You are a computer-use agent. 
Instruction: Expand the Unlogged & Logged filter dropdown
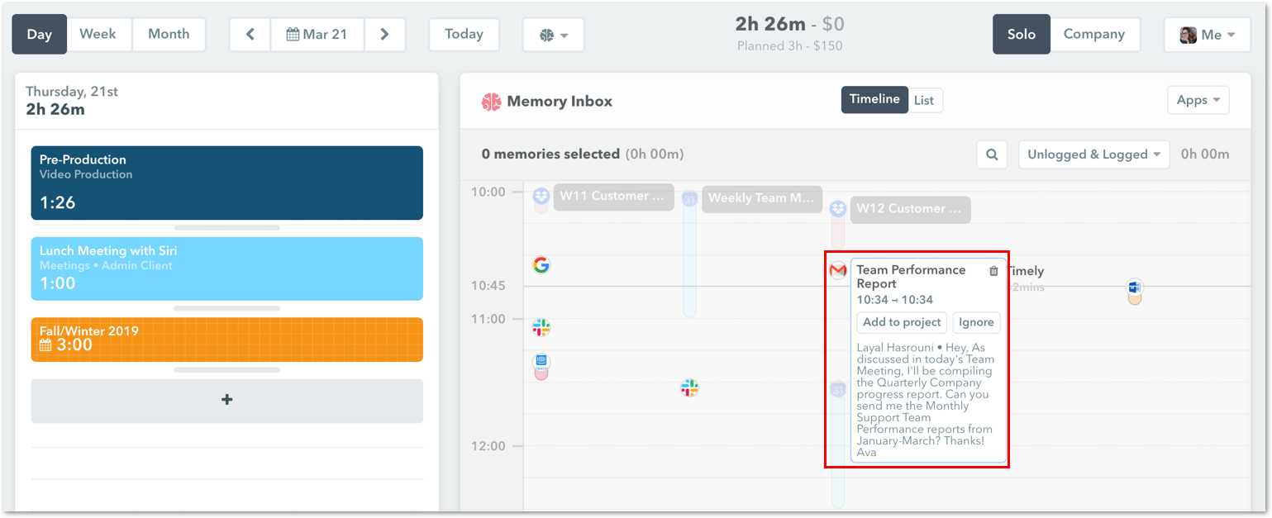pos(1093,154)
